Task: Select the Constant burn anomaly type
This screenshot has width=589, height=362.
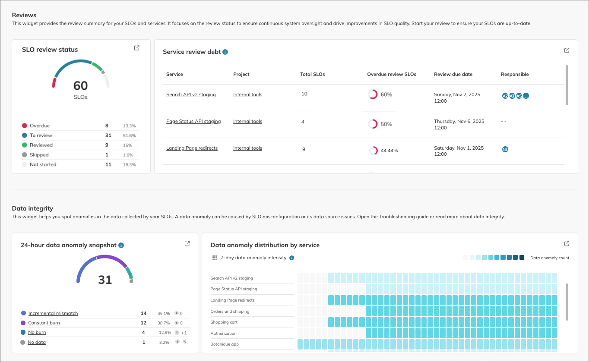Action: tap(44, 323)
